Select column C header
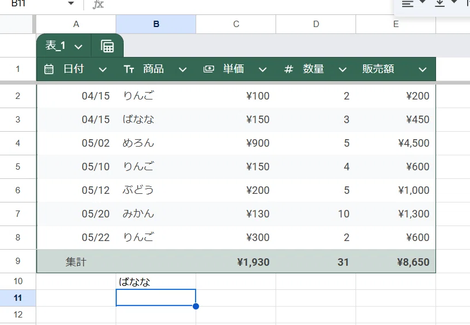 pos(236,24)
